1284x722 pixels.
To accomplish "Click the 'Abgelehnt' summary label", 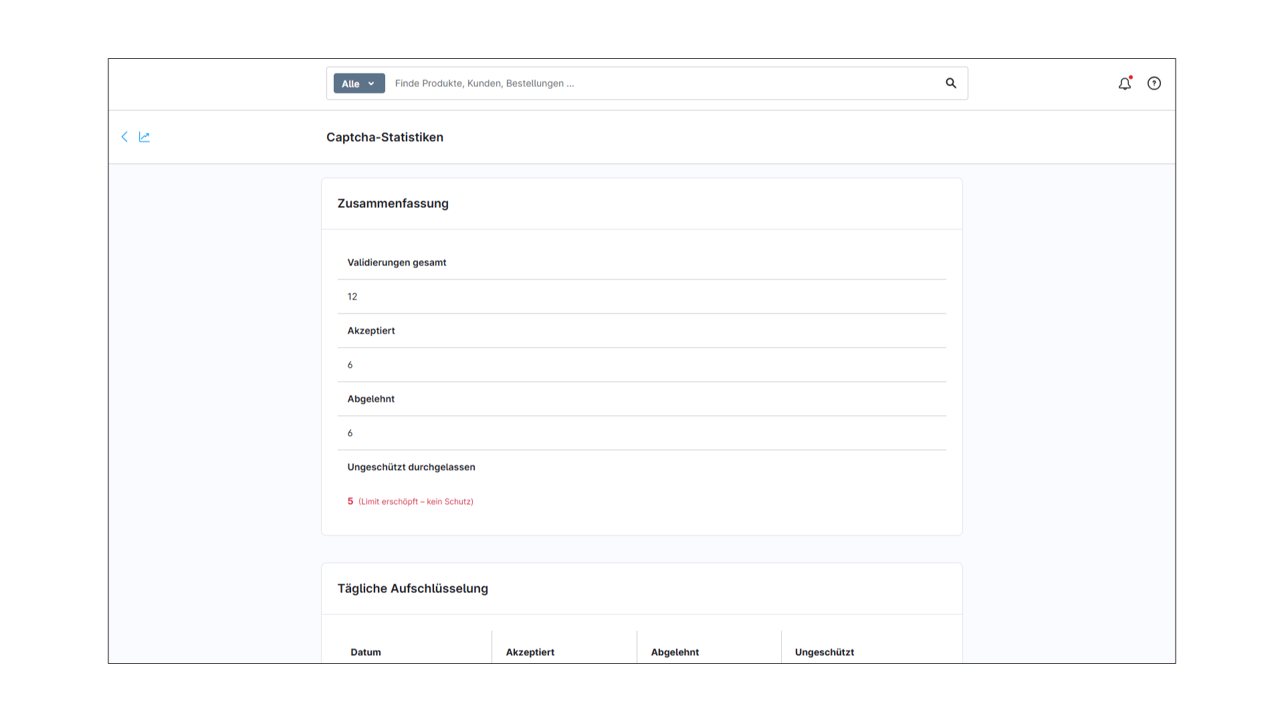I will 371,399.
